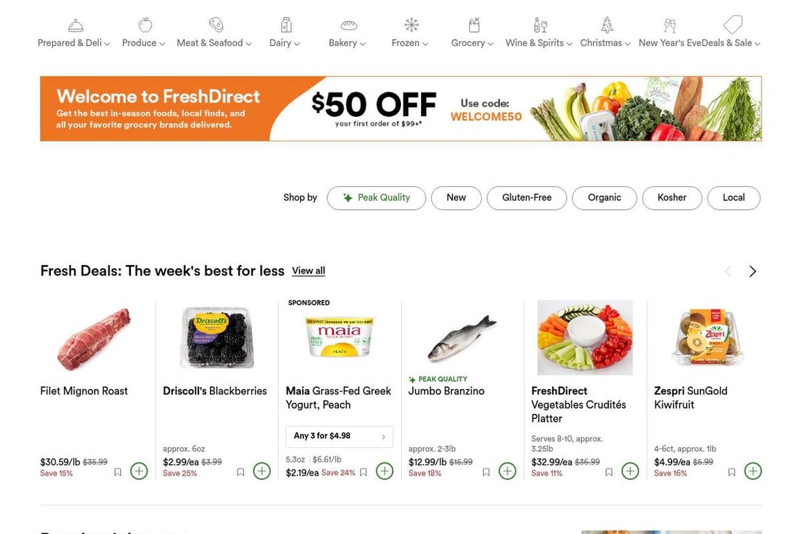This screenshot has height=534, width=802.
Task: Switch to the Organic filter
Action: 604,197
